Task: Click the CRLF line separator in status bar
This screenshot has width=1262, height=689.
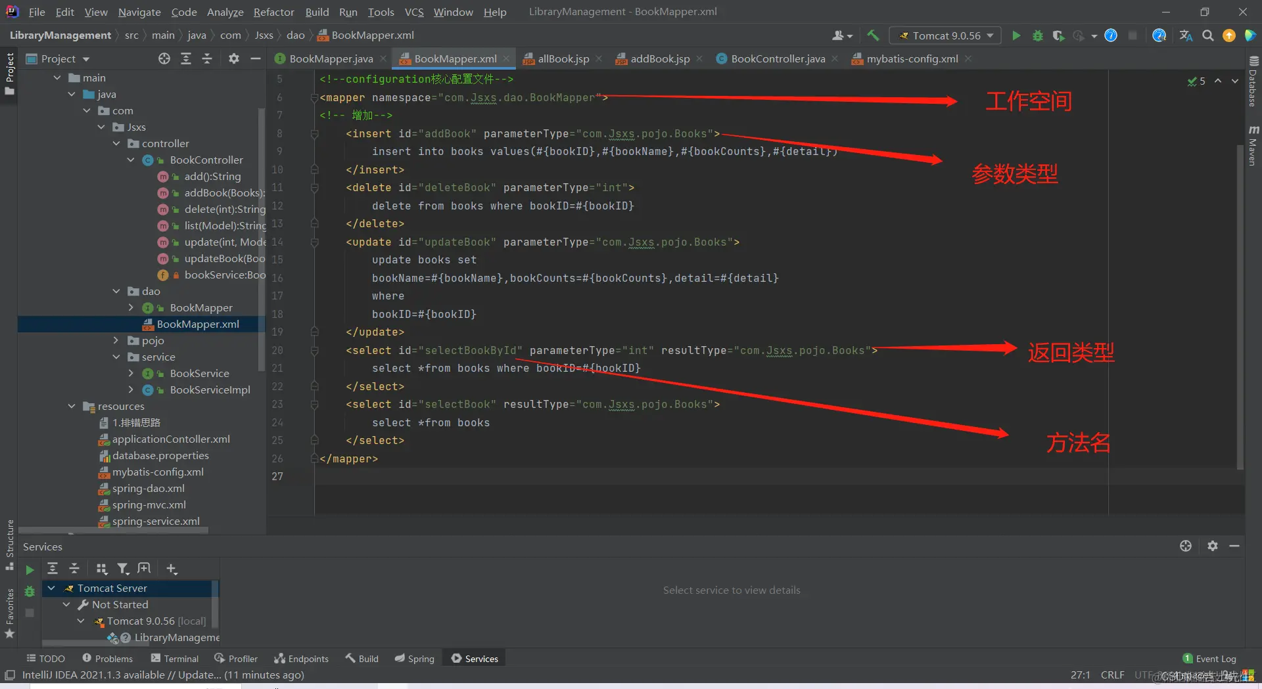Action: click(x=1112, y=675)
